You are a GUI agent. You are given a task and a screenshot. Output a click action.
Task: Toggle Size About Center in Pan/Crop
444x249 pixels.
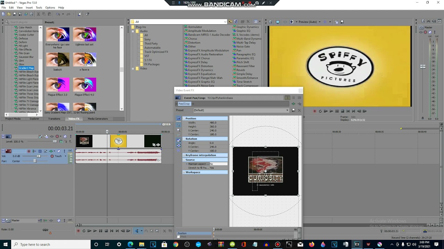tap(179, 146)
